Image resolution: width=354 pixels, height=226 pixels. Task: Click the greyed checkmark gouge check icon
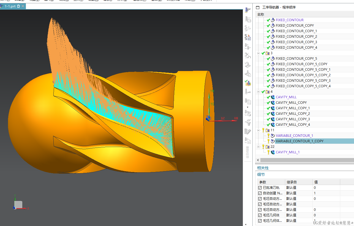click(x=248, y=65)
